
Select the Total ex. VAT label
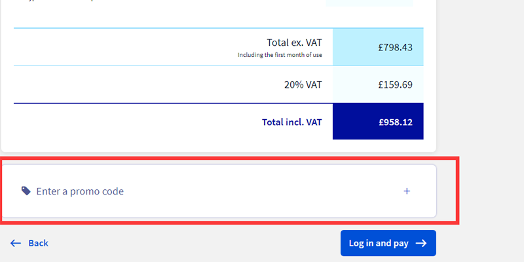294,43
